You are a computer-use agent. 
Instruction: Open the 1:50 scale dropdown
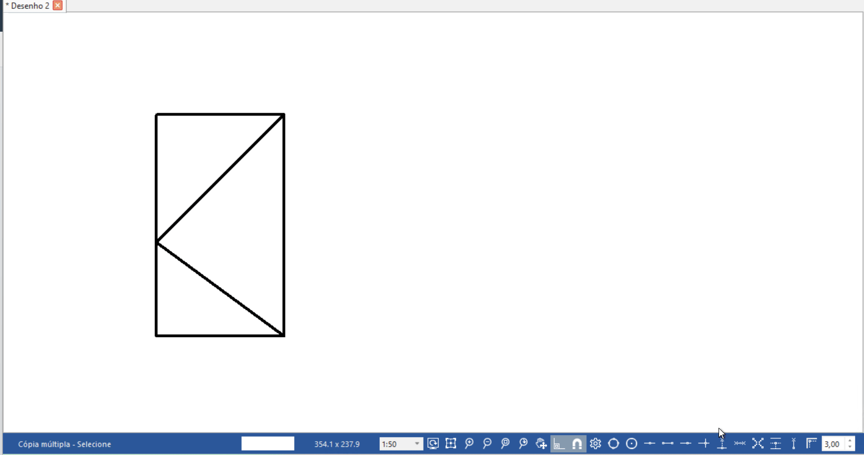[416, 444]
